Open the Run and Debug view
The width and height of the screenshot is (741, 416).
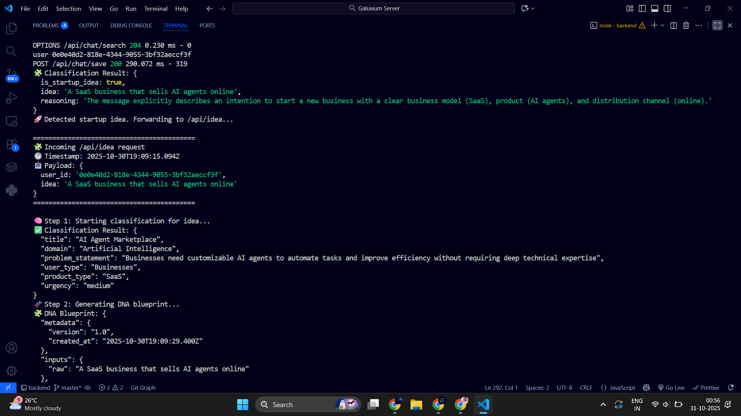[12, 98]
